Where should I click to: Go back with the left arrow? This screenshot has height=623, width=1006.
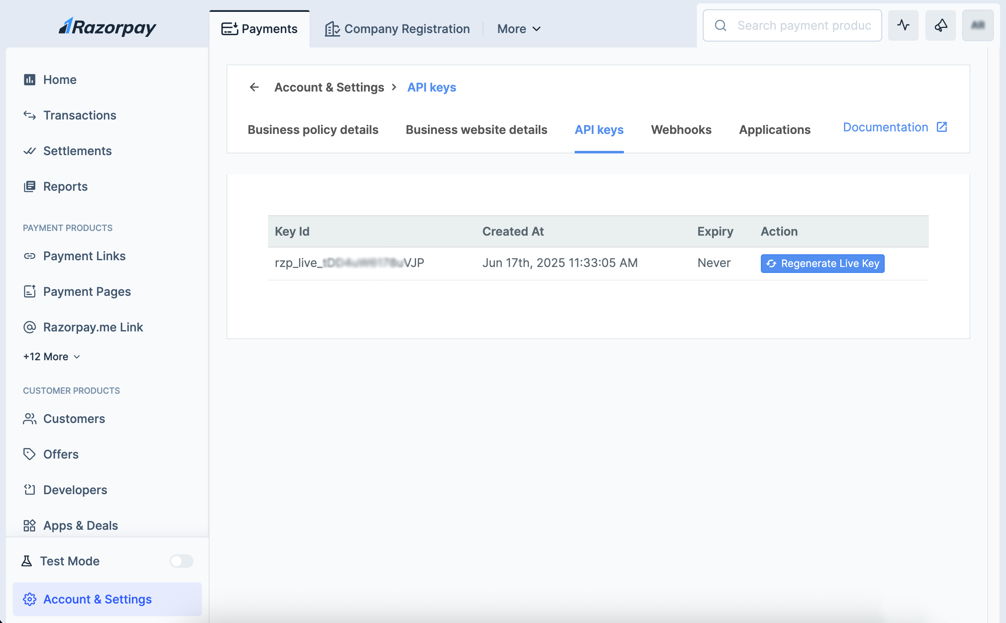click(254, 87)
